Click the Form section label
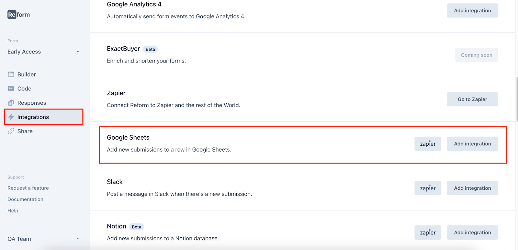The image size is (518, 250). click(x=13, y=41)
